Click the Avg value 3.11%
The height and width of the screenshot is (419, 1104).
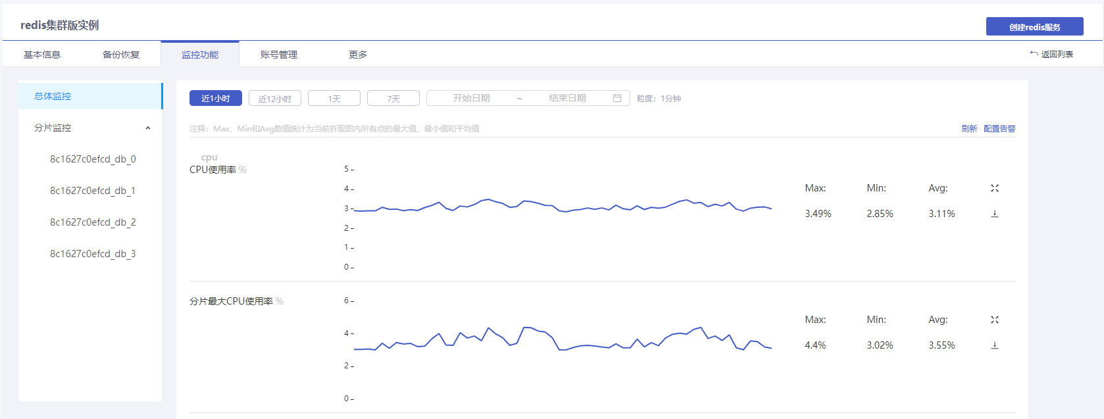click(941, 214)
